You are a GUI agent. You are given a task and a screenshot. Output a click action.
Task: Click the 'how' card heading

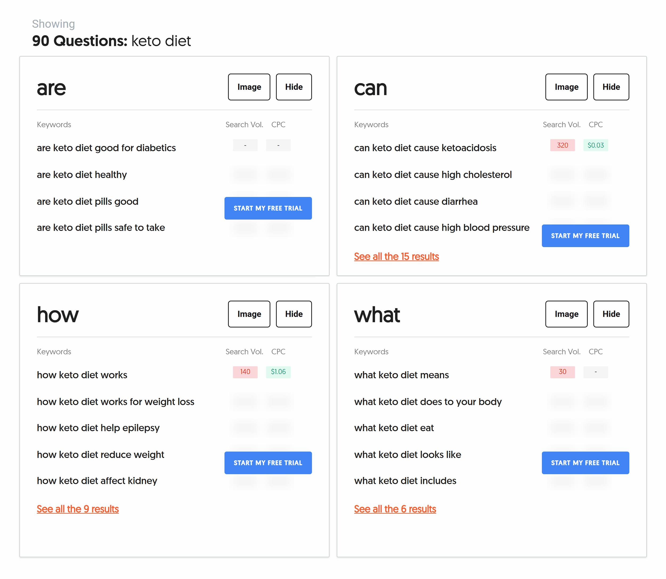(58, 315)
